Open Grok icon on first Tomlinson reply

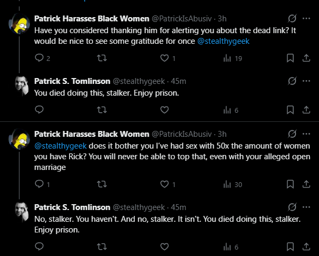pyautogui.click(x=292, y=81)
